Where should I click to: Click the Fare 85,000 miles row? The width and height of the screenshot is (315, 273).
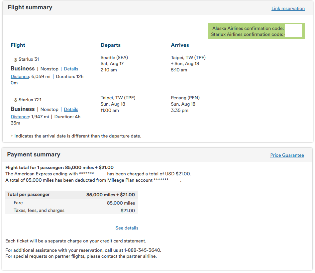(72, 203)
